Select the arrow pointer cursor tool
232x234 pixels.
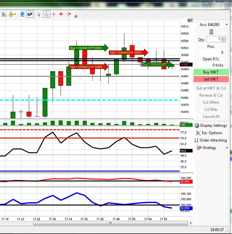[x=39, y=14]
